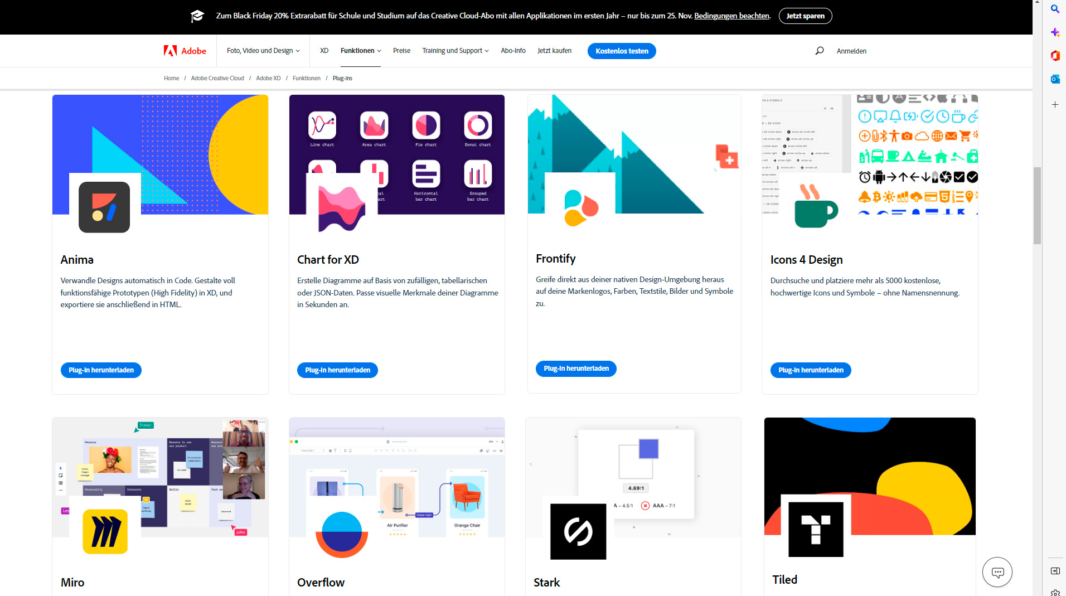Image resolution: width=1066 pixels, height=596 pixels.
Task: Open the Abo-Info nav item
Action: pyautogui.click(x=513, y=51)
